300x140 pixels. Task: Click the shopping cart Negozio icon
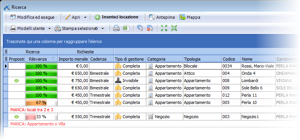pyautogui.click(x=150, y=117)
